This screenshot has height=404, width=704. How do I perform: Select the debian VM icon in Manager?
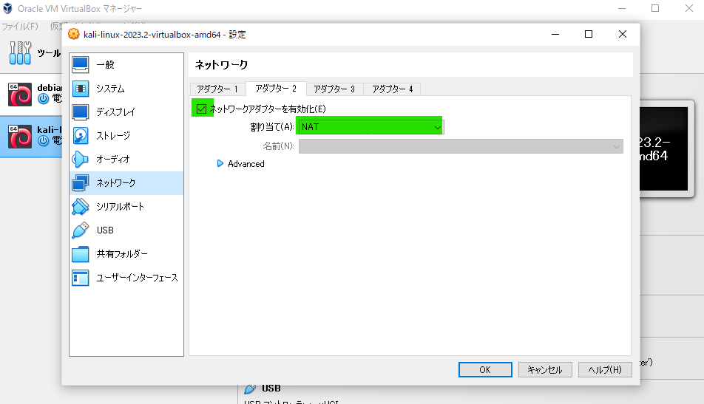(x=20, y=94)
